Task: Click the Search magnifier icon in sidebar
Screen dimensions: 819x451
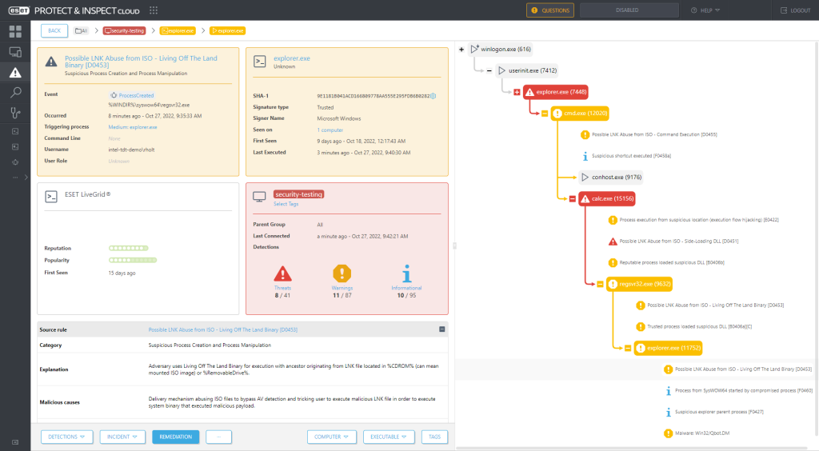Action: [15, 93]
